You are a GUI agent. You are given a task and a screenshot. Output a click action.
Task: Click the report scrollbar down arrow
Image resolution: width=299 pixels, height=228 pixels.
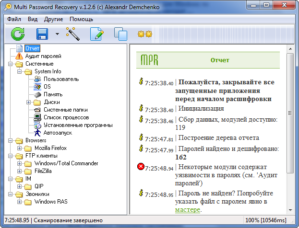coord(290,210)
